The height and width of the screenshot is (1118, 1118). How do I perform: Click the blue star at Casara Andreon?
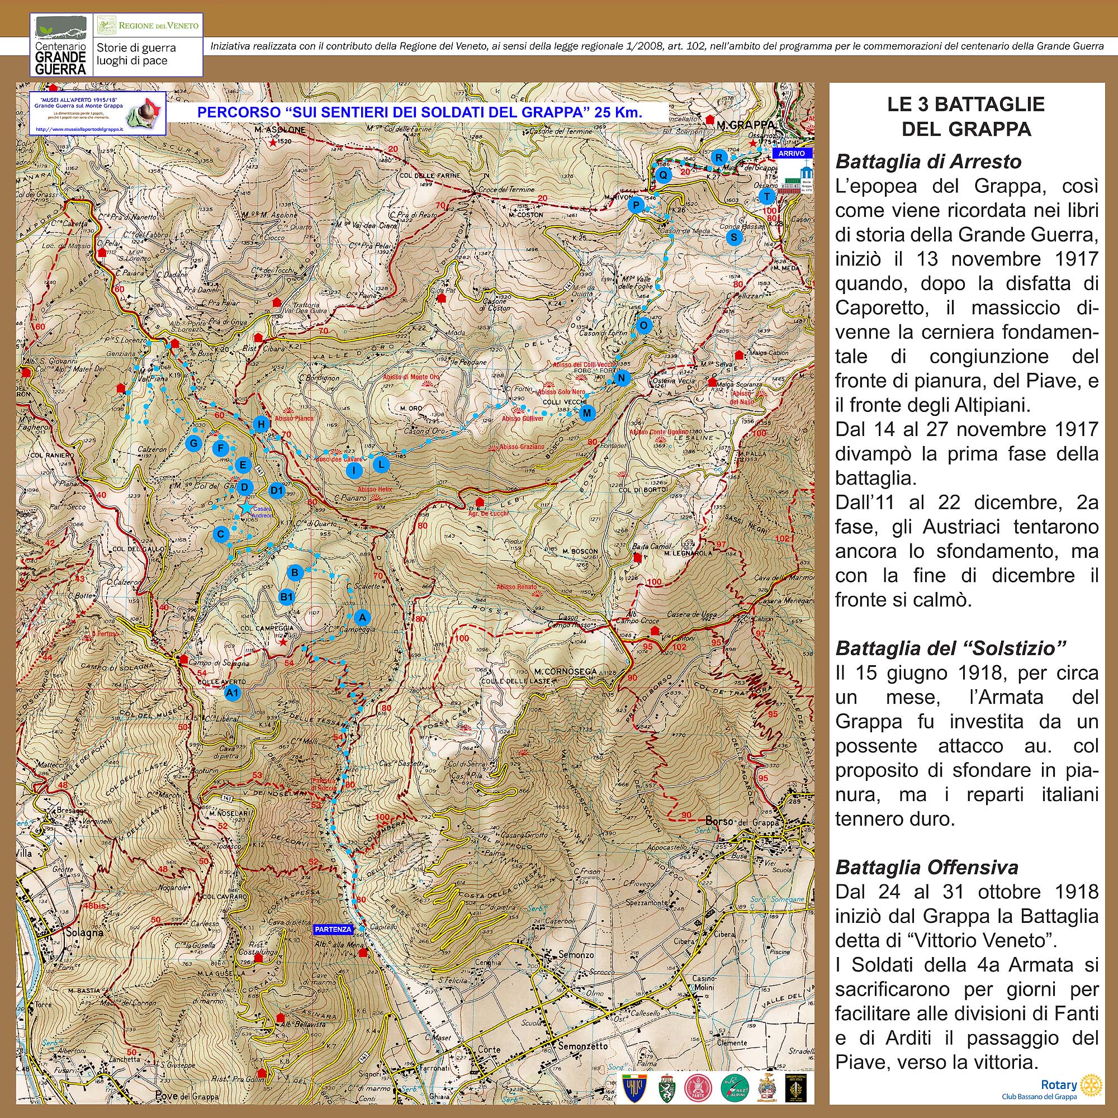(x=247, y=508)
